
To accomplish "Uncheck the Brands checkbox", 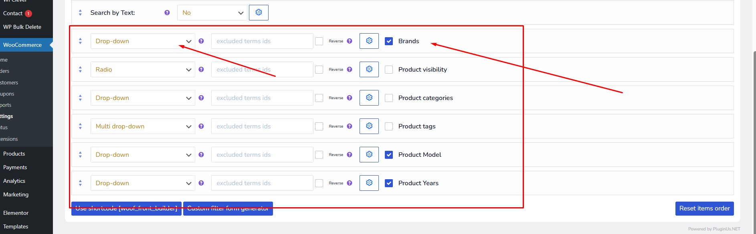I will coord(389,41).
